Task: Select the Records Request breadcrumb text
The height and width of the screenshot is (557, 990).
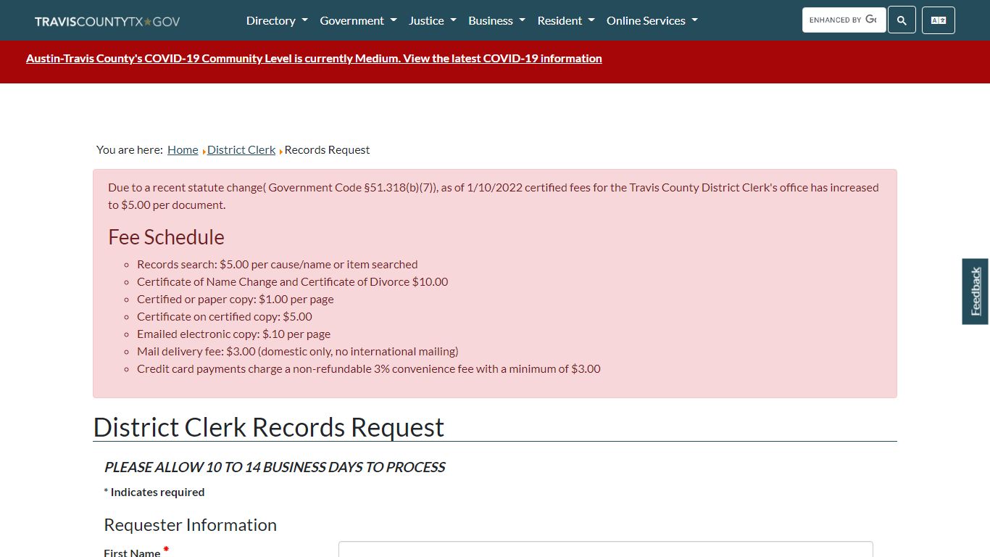Action: click(327, 149)
